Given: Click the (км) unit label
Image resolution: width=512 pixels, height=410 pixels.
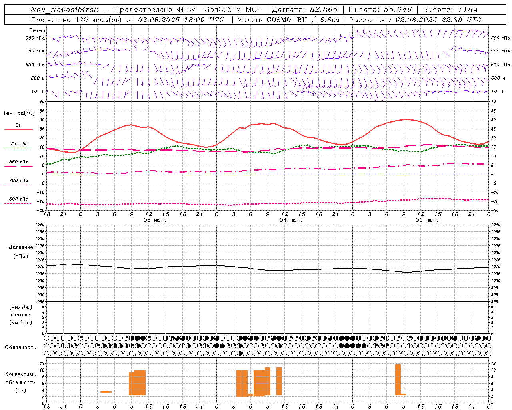Looking at the screenshot, I should (x=21, y=390).
